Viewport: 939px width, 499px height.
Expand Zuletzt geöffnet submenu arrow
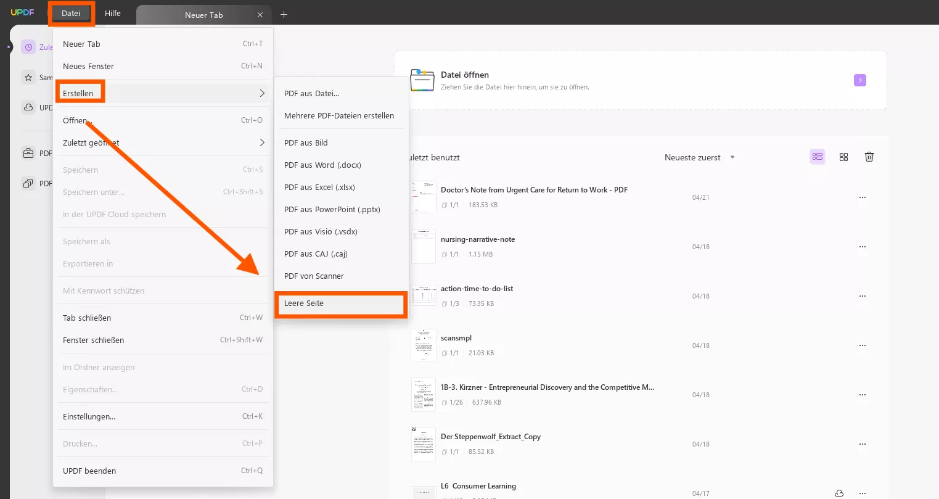(x=262, y=142)
